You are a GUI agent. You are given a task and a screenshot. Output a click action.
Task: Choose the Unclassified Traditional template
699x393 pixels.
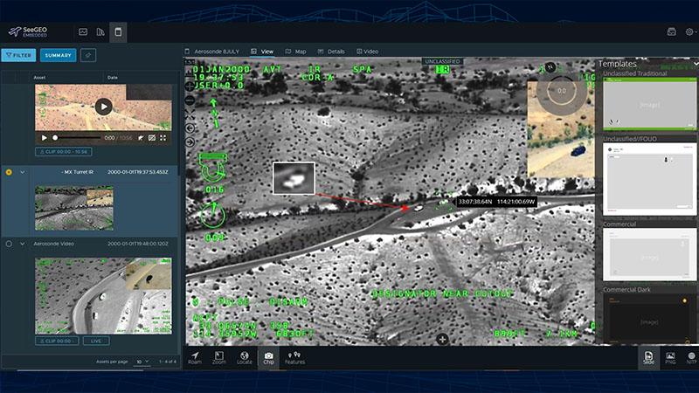tap(649, 104)
